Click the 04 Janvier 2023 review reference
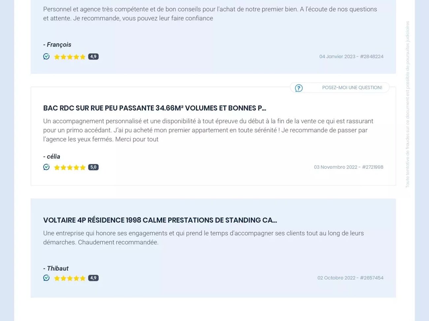Screen dimensions: 429x321 pyautogui.click(x=351, y=57)
